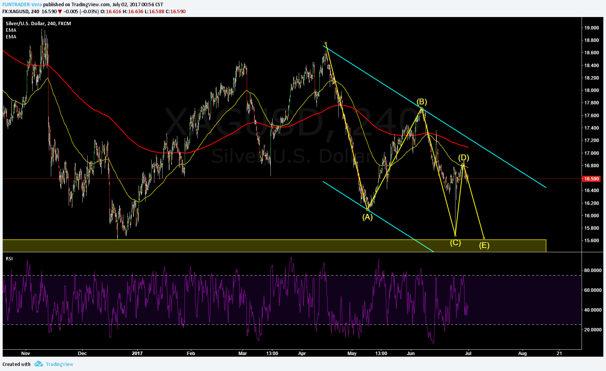Click the H:16.636 high value in header

133,11
